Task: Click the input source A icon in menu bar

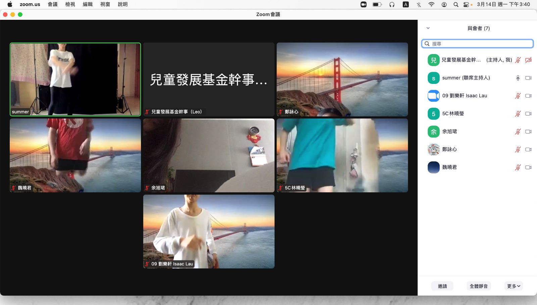Action: coord(406,4)
